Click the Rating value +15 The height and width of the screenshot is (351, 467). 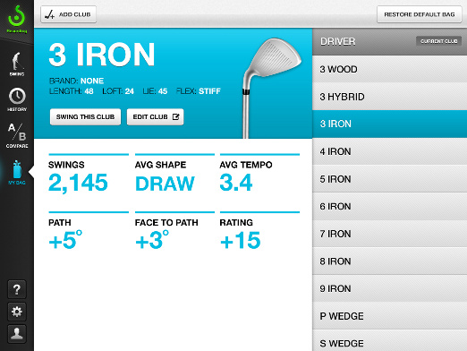pyautogui.click(x=241, y=240)
